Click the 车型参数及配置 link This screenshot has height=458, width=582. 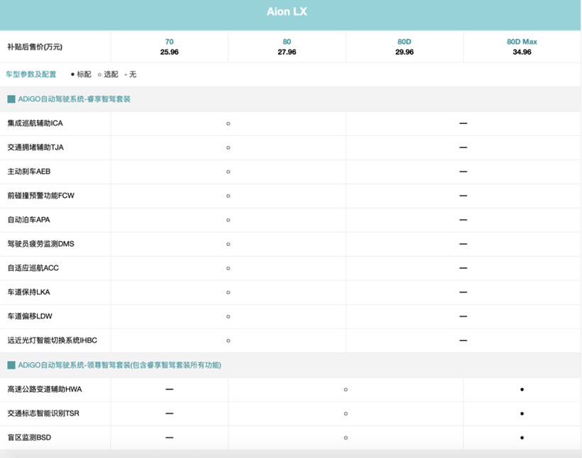(x=31, y=74)
